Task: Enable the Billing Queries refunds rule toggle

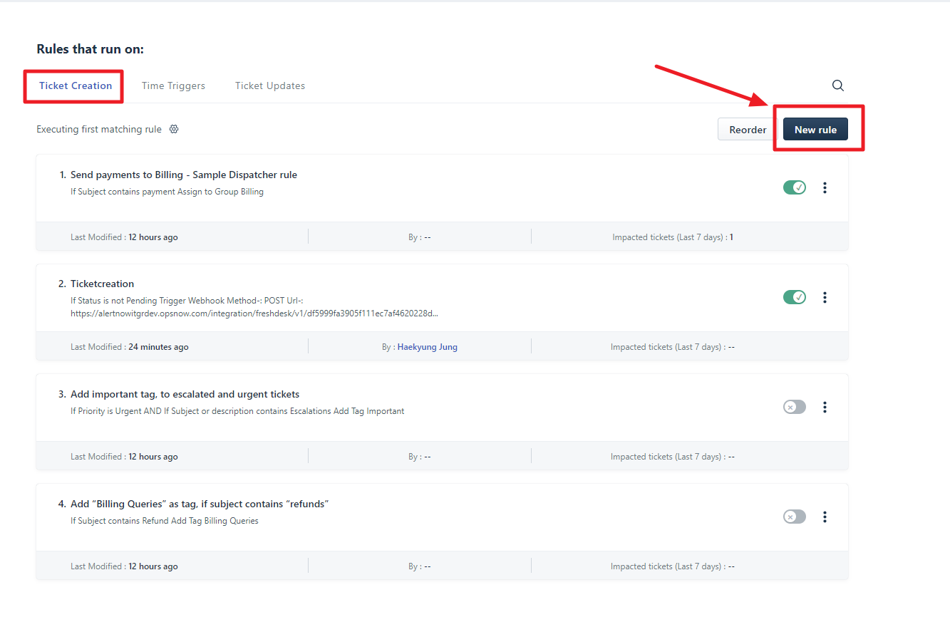Action: (794, 517)
